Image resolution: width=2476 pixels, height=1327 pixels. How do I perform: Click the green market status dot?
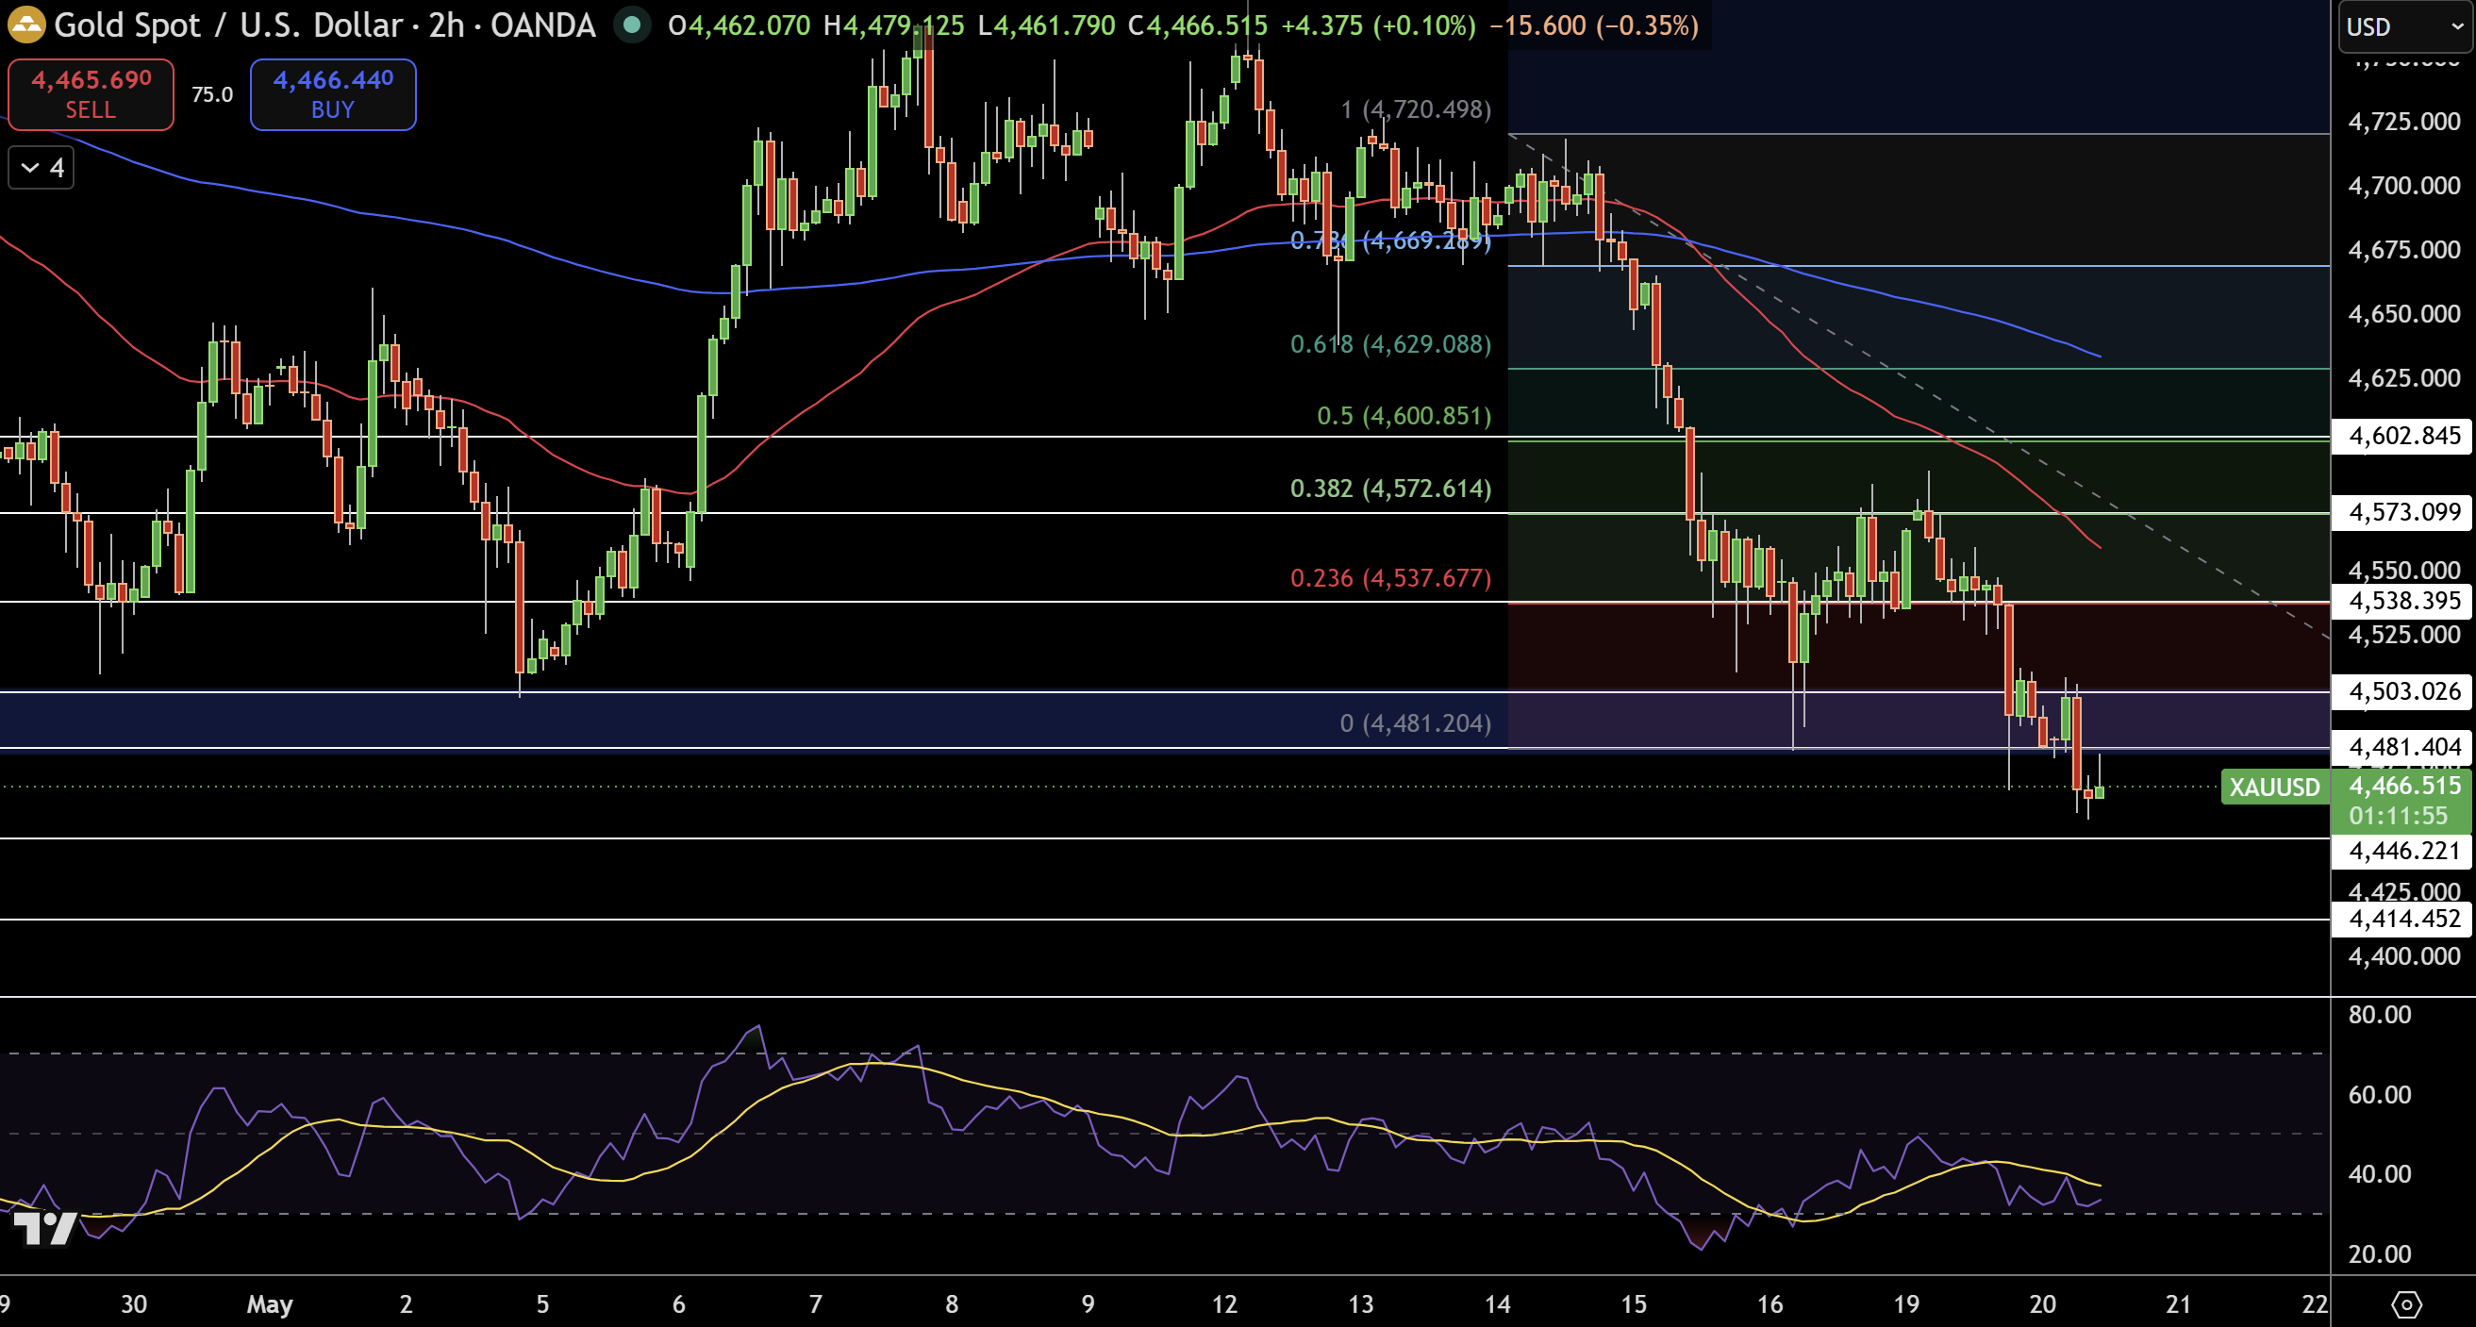pyautogui.click(x=631, y=25)
